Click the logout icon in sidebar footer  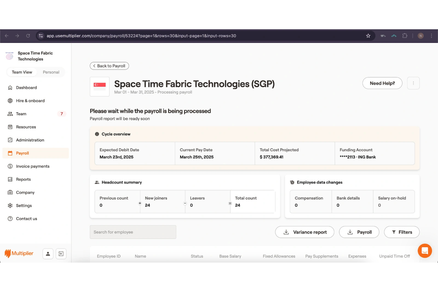point(61,254)
